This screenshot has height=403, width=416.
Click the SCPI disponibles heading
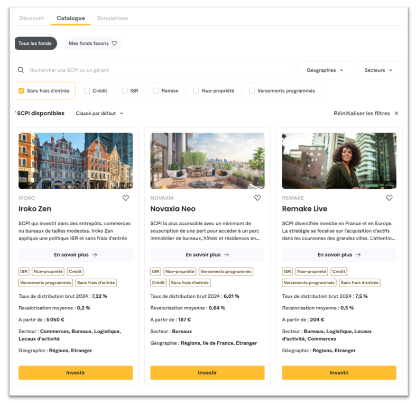[x=40, y=113]
